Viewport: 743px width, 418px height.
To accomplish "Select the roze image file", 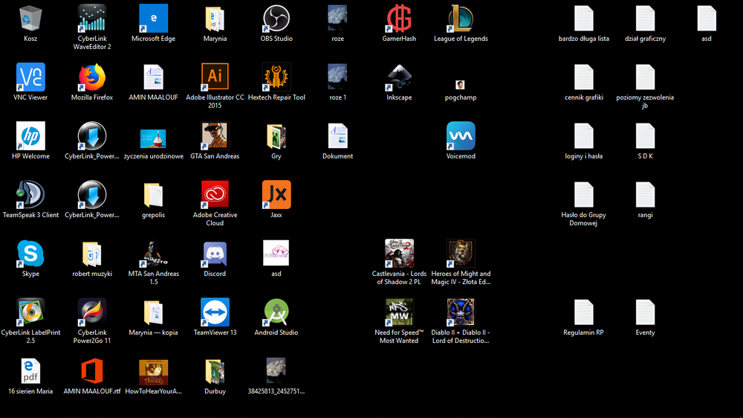I will pyautogui.click(x=337, y=19).
